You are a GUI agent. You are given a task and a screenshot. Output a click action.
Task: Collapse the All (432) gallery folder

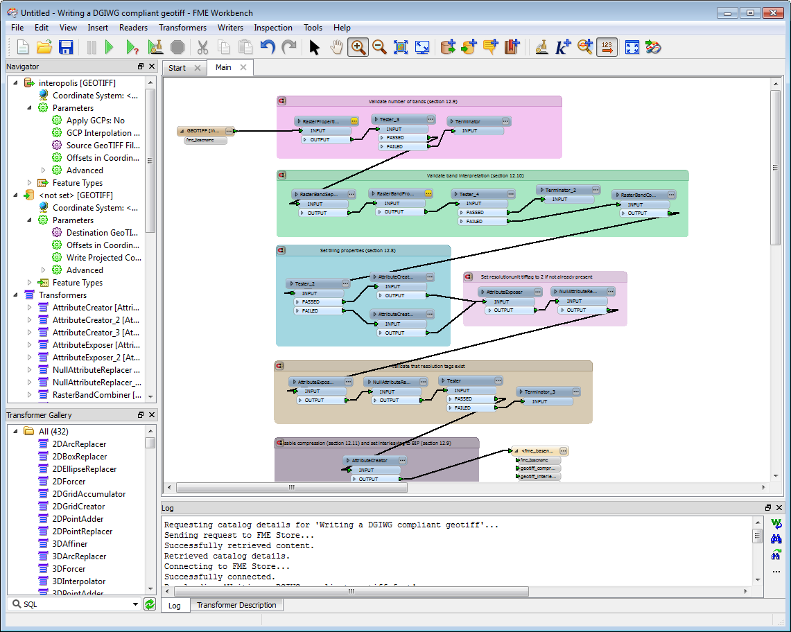click(x=16, y=431)
